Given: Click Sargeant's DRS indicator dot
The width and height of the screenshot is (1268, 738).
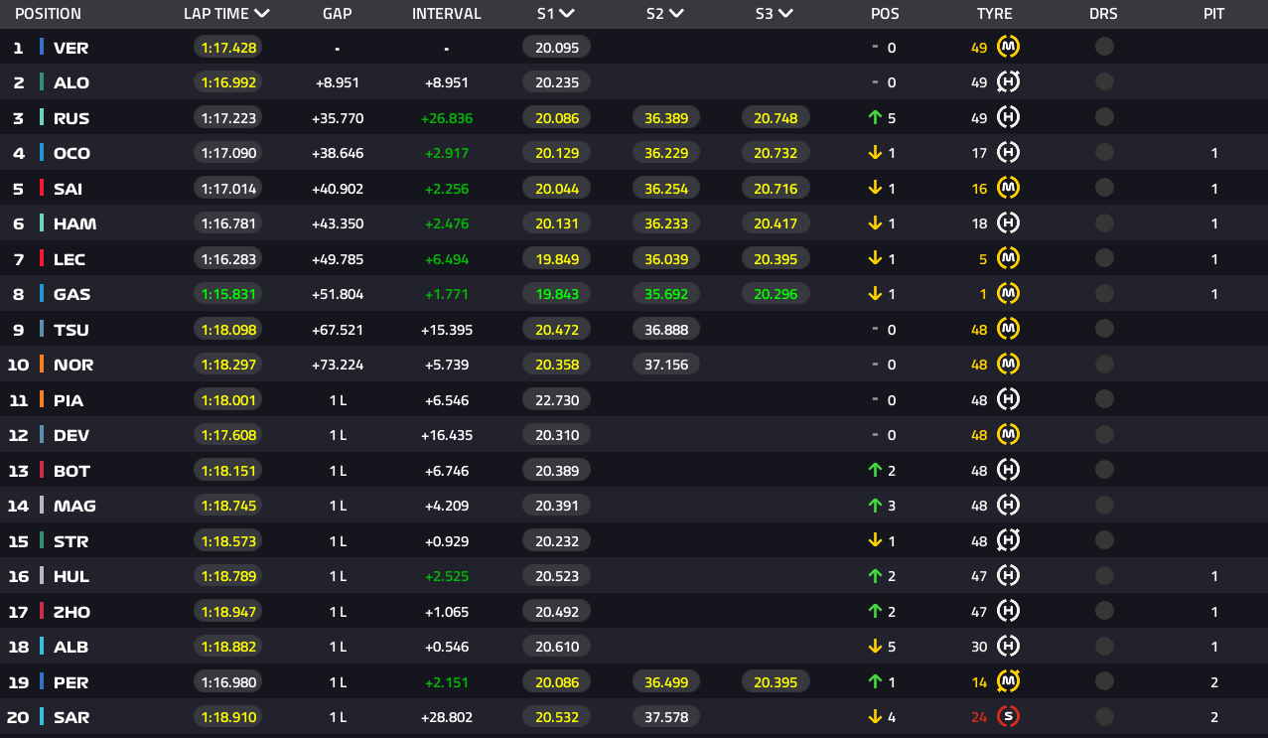Looking at the screenshot, I should coord(1104,716).
